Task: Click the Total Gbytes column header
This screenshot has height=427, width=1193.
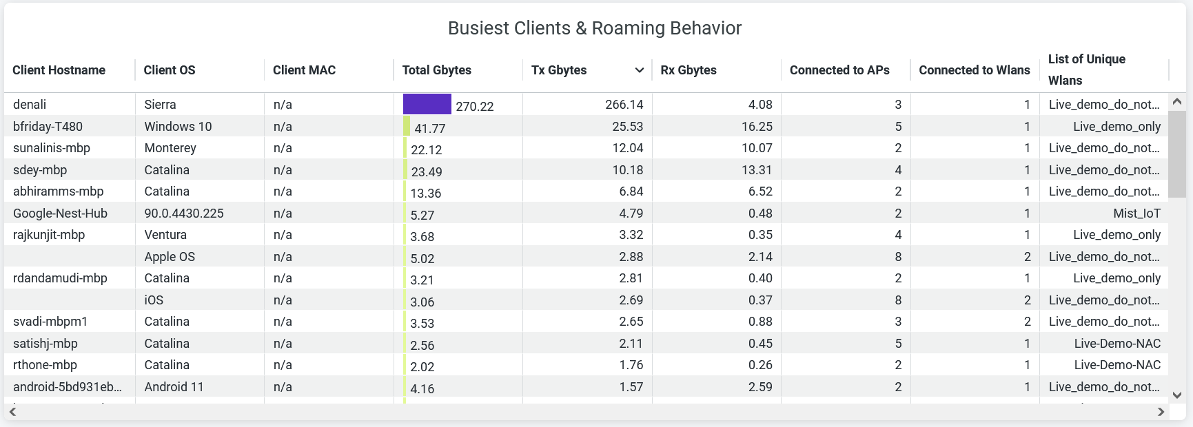Action: pyautogui.click(x=437, y=70)
